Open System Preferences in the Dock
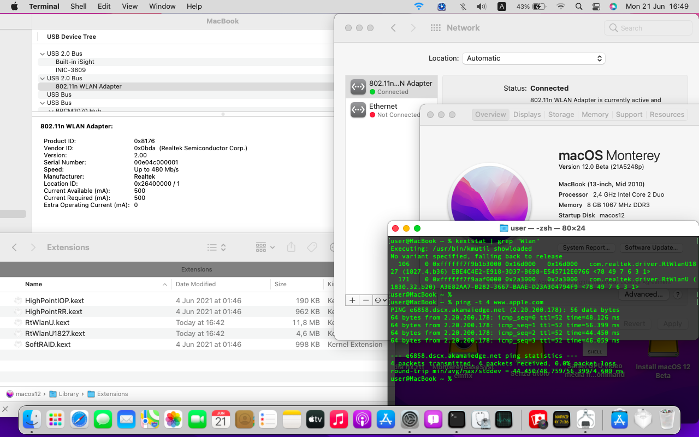The image size is (699, 437). tap(410, 420)
